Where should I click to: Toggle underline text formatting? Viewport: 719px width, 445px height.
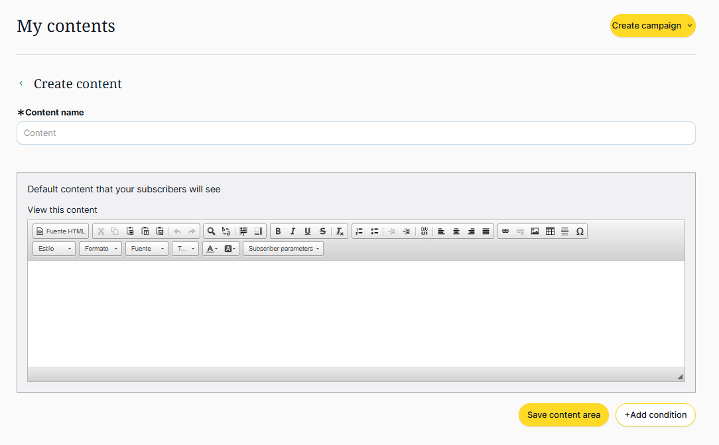[307, 231]
